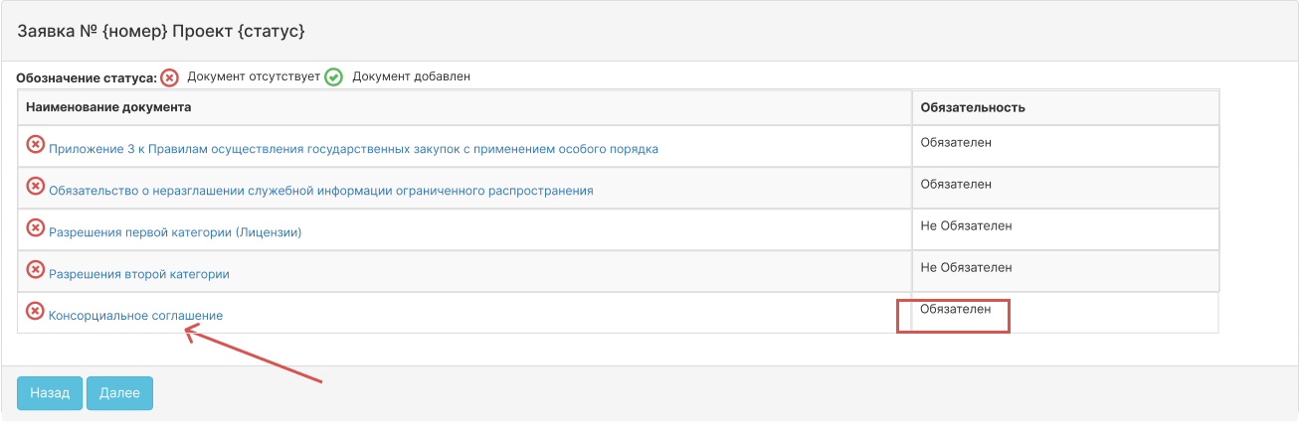Open the Обязательство о неразглашении document link
The width and height of the screenshot is (1300, 423).
coord(320,191)
